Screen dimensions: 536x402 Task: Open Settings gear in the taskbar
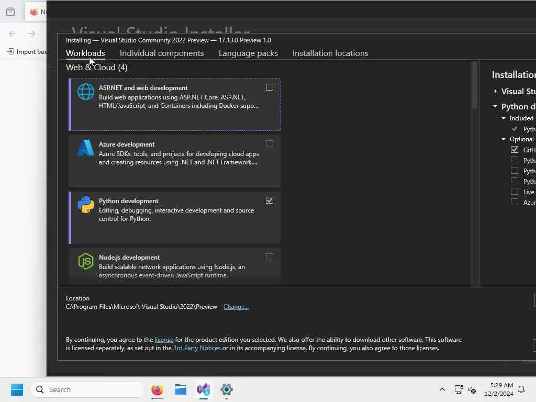point(226,389)
